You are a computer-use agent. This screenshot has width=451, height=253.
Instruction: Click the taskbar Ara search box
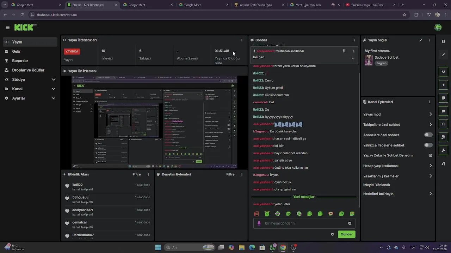point(190,247)
